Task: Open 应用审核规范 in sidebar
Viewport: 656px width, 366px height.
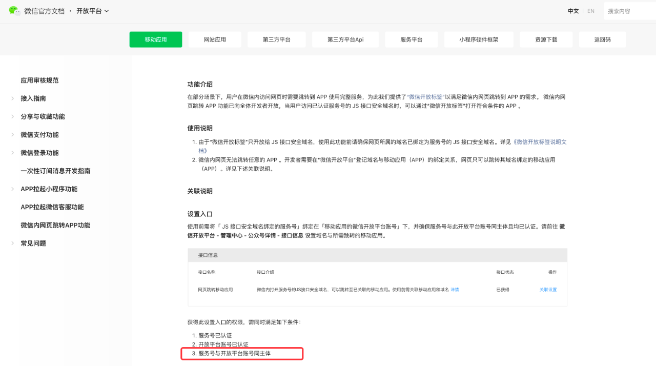Action: pos(39,80)
